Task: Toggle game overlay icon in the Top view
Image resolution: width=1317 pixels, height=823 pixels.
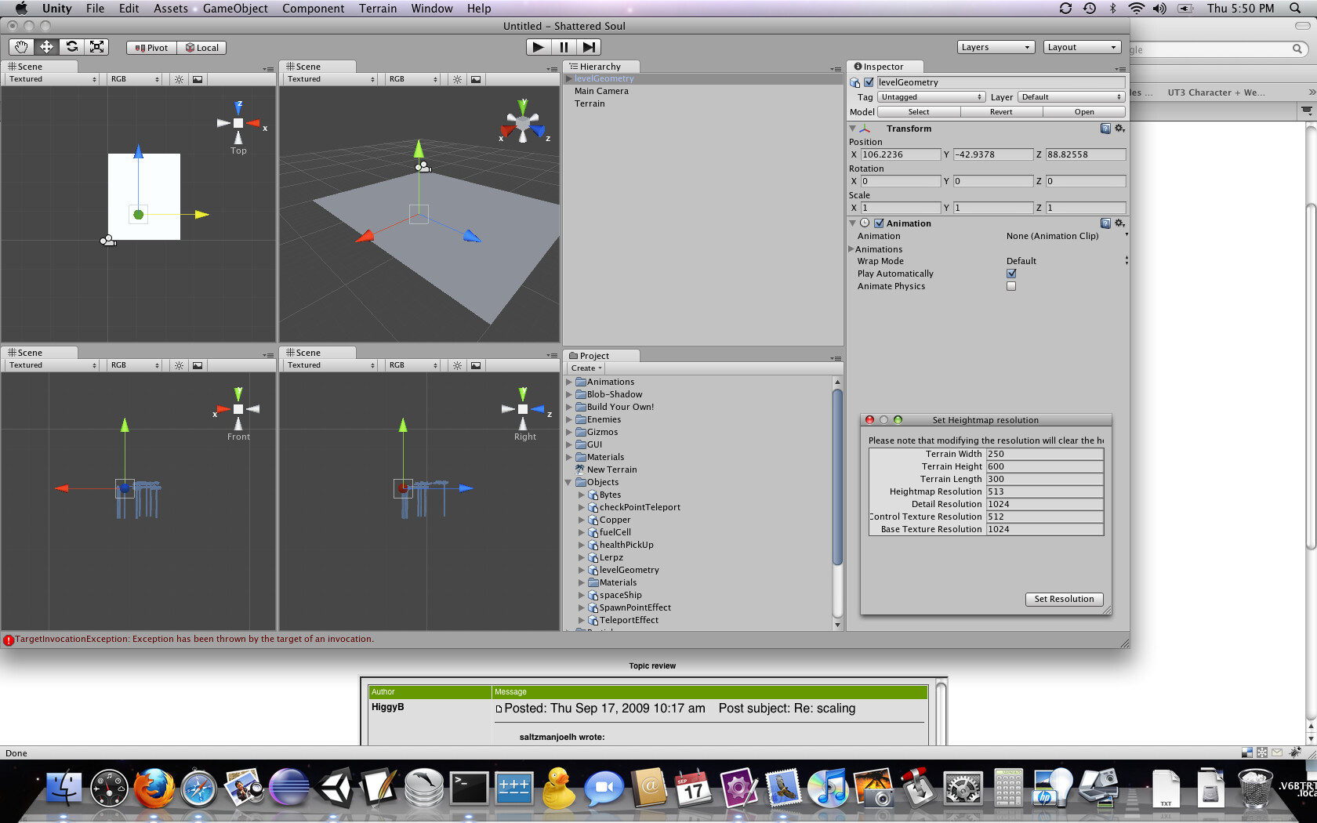Action: (198, 79)
